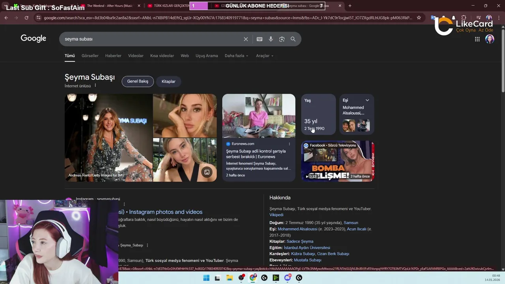Open a new browser tab
This screenshot has width=505, height=284.
click(350, 6)
